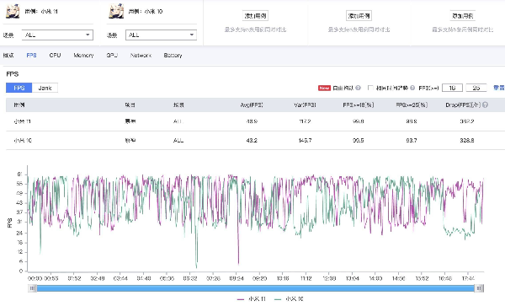The width and height of the screenshot is (505, 306).
Task: Click the blue reset link beside threshold fields
Action: [x=499, y=88]
